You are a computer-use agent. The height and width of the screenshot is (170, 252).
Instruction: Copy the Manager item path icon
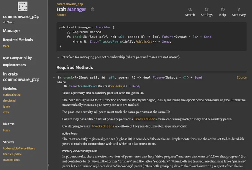92,10
